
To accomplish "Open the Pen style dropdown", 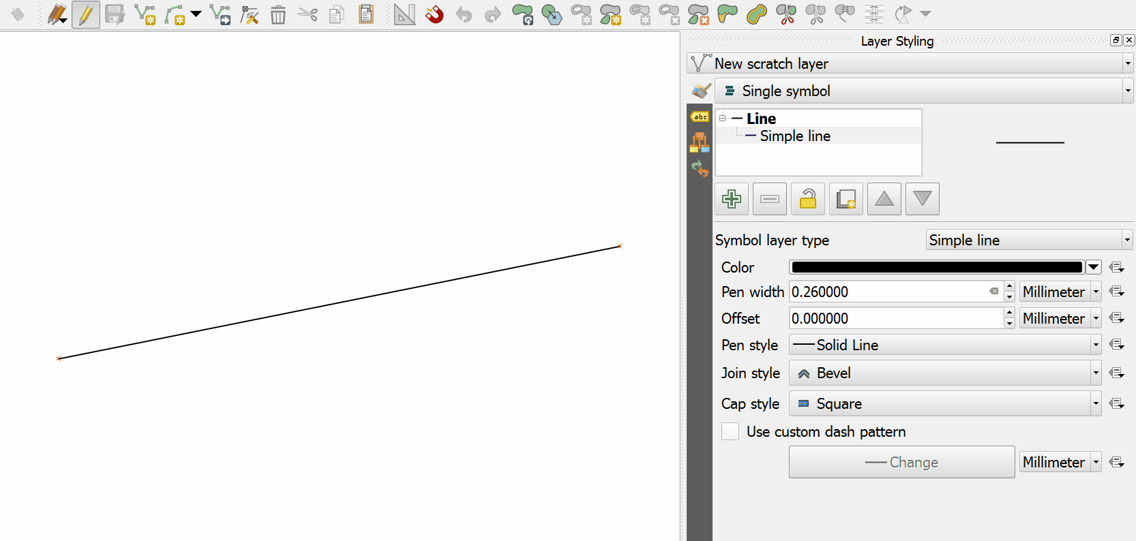I will [x=944, y=345].
